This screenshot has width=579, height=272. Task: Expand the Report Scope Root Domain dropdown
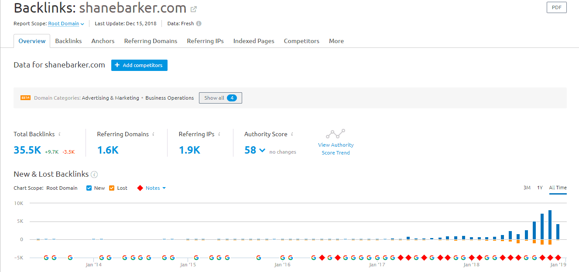pyautogui.click(x=66, y=24)
